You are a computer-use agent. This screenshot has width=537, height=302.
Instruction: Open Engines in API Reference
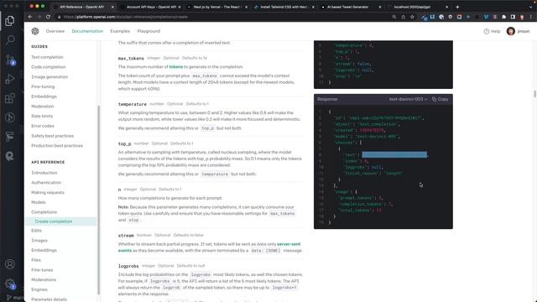pos(39,289)
